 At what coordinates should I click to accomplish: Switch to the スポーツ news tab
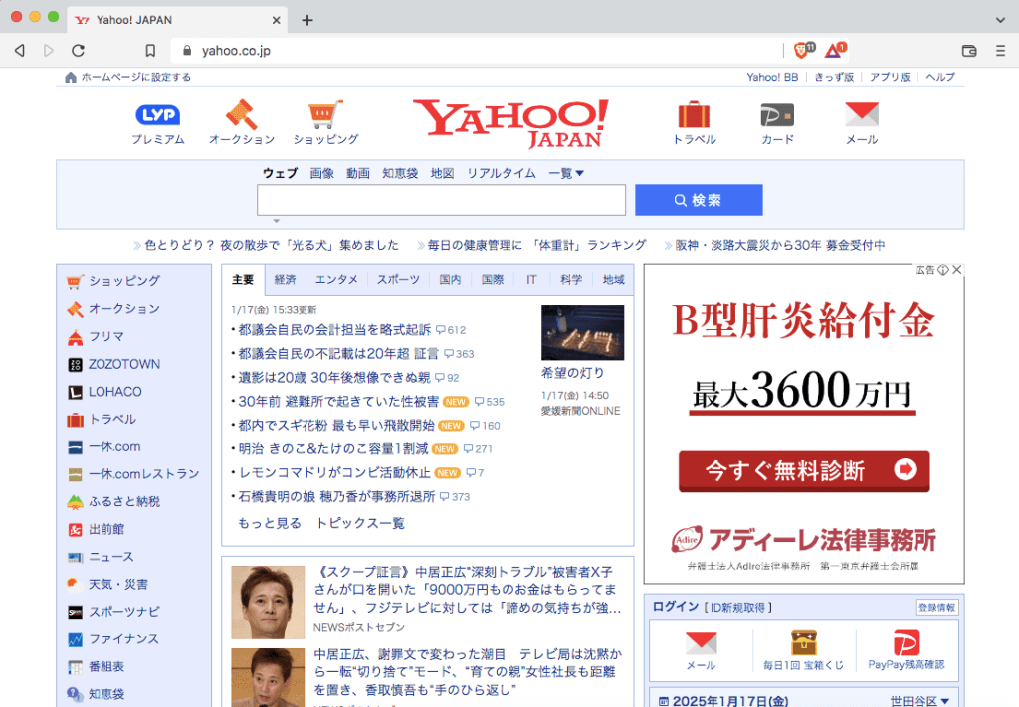point(398,279)
